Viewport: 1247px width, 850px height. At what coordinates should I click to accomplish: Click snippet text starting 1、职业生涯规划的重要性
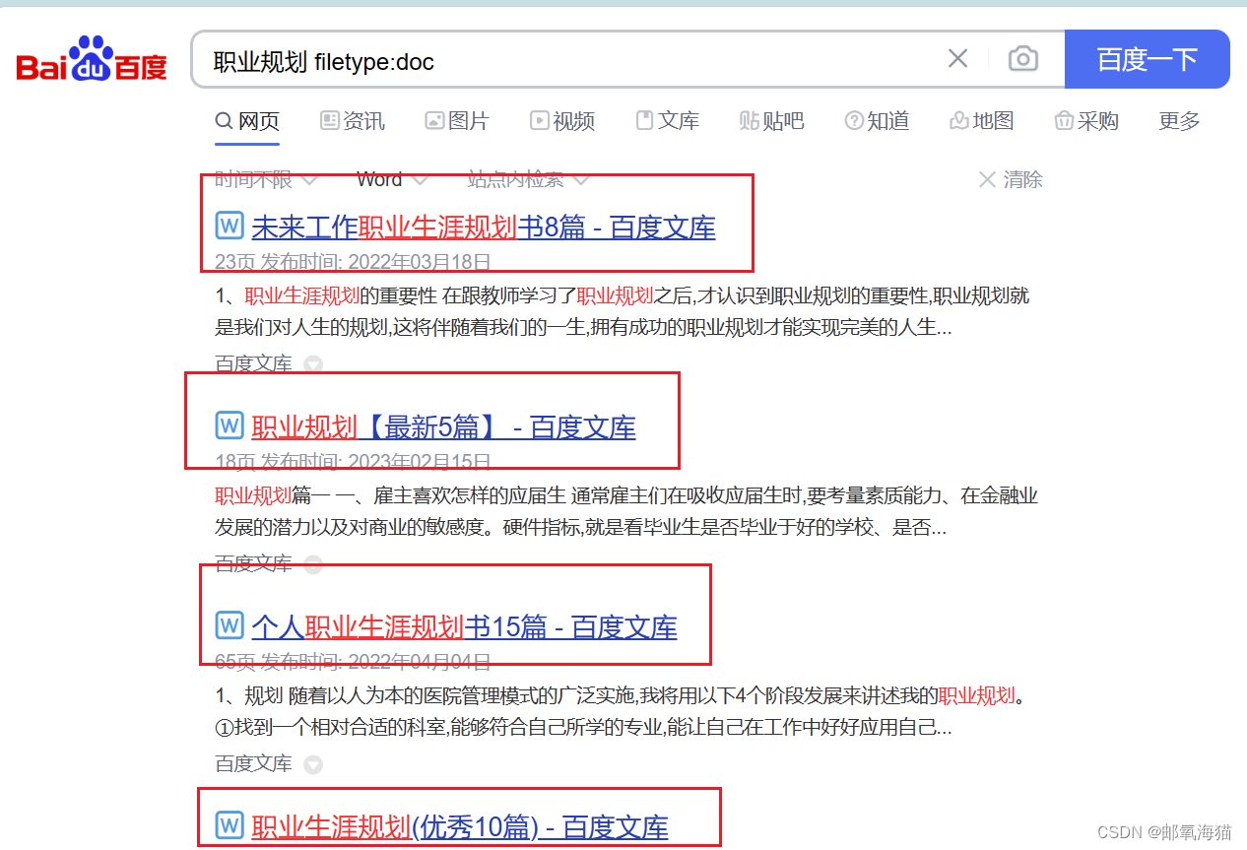click(623, 311)
